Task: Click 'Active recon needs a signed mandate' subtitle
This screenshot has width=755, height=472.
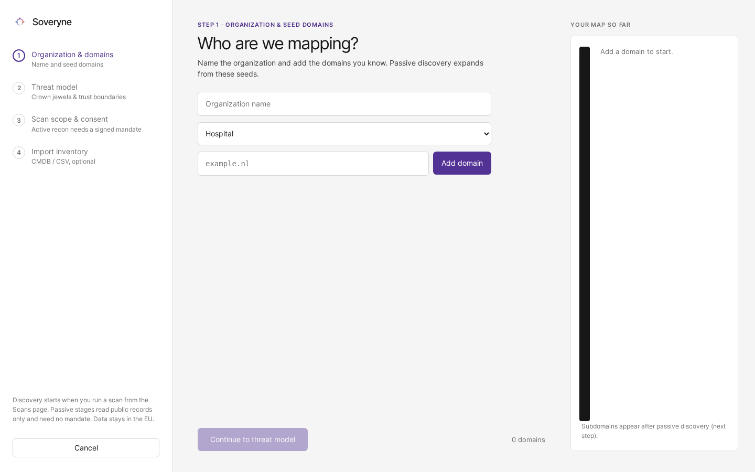Action: [87, 130]
